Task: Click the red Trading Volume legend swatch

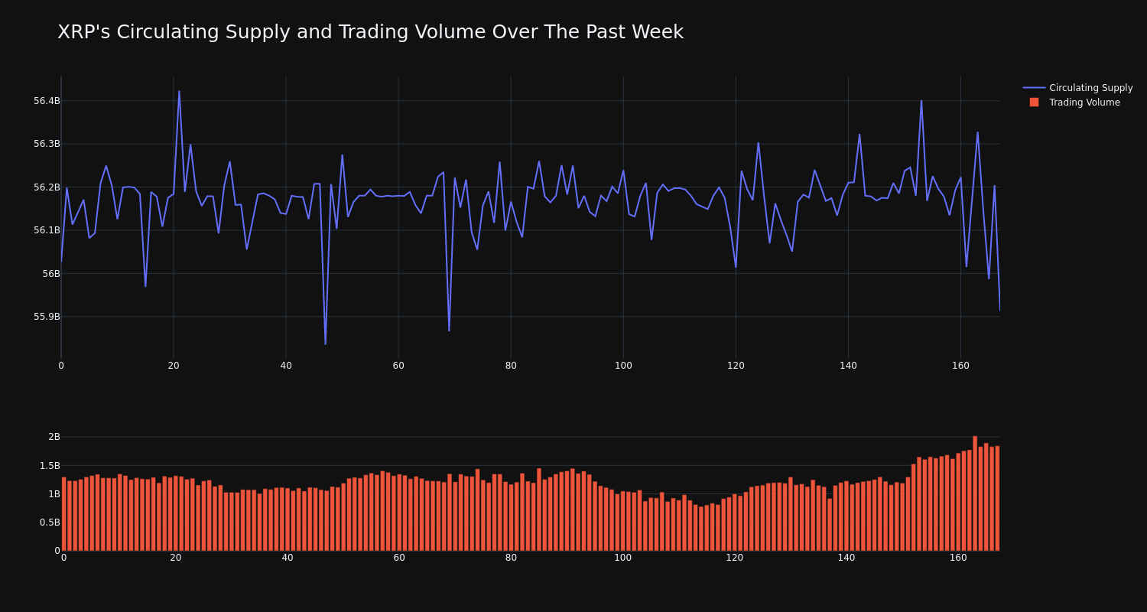Action: pos(1034,103)
